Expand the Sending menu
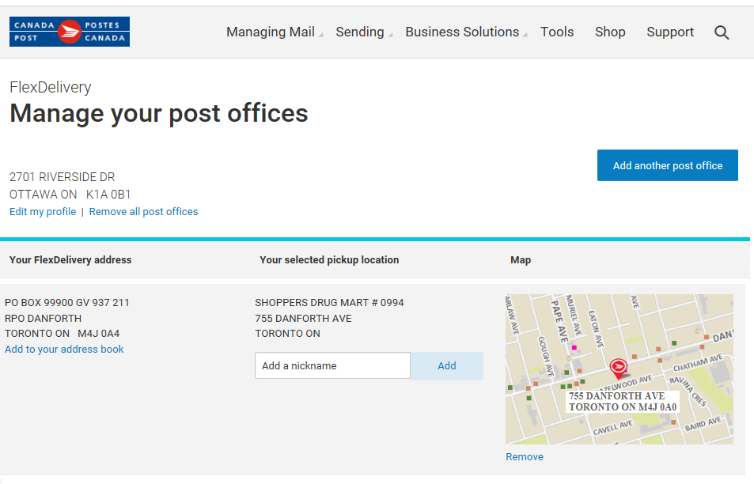Image resolution: width=754 pixels, height=484 pixels. point(360,32)
